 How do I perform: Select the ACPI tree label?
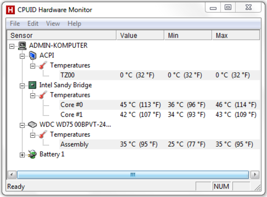(47, 55)
